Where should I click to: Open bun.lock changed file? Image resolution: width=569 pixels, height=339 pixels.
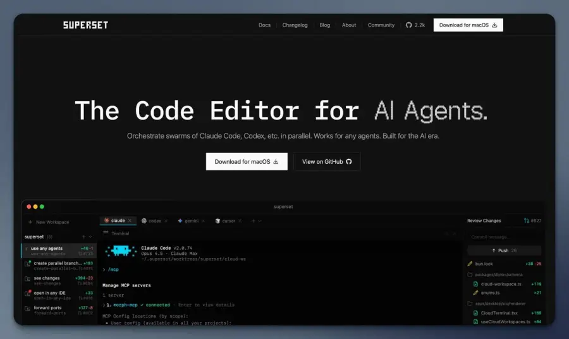pos(504,264)
